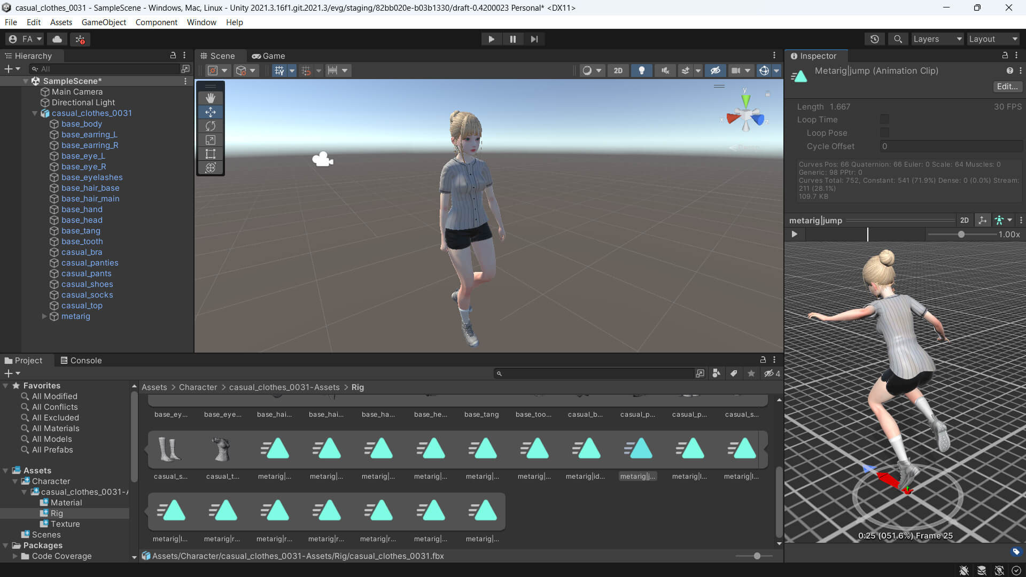1026x577 pixels.
Task: Switch to the Console tab
Action: [x=81, y=361]
